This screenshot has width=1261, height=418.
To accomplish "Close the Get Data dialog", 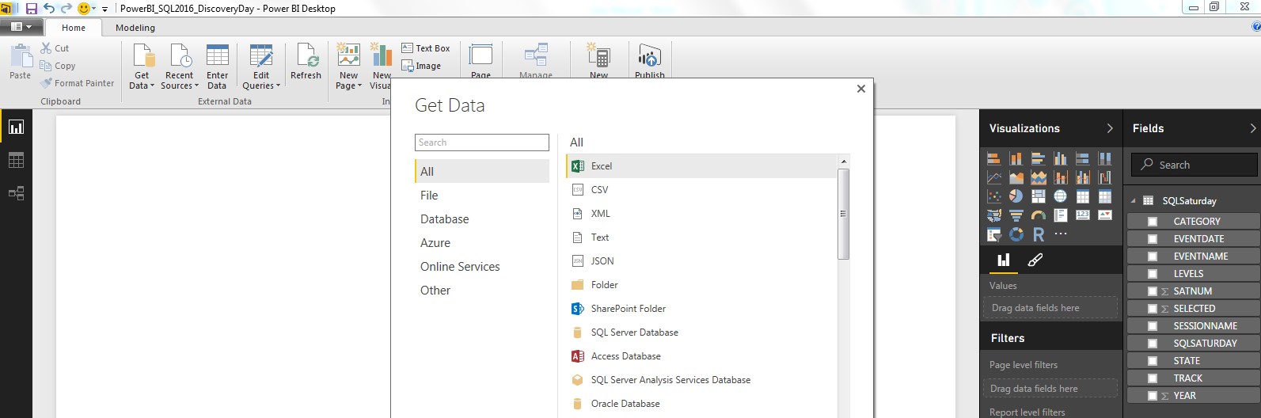I will (x=861, y=89).
